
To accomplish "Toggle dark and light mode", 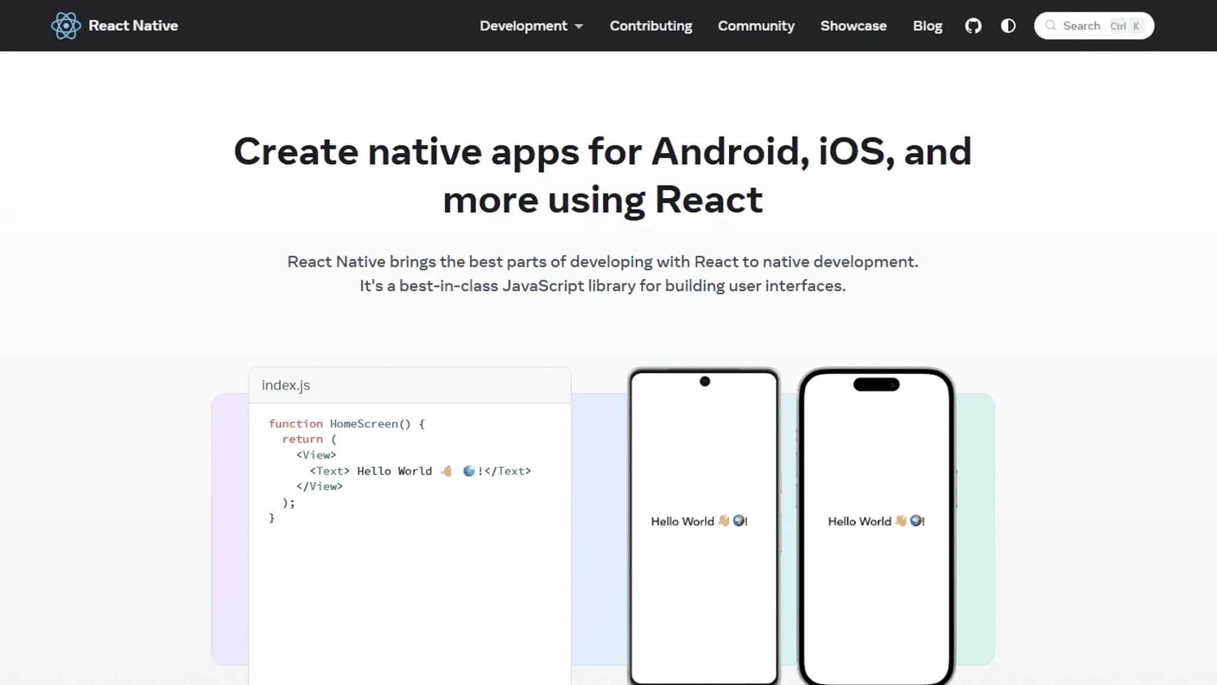I will 1008,26.
